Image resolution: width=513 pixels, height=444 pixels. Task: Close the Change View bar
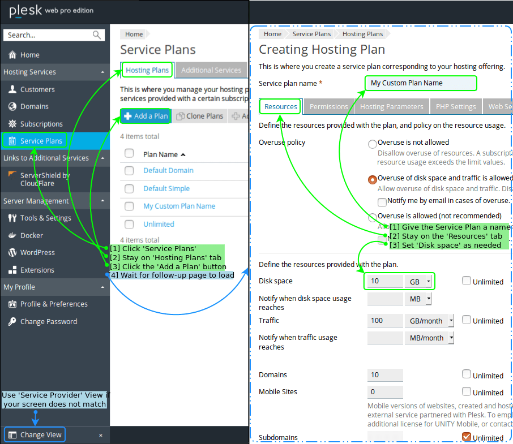point(101,435)
